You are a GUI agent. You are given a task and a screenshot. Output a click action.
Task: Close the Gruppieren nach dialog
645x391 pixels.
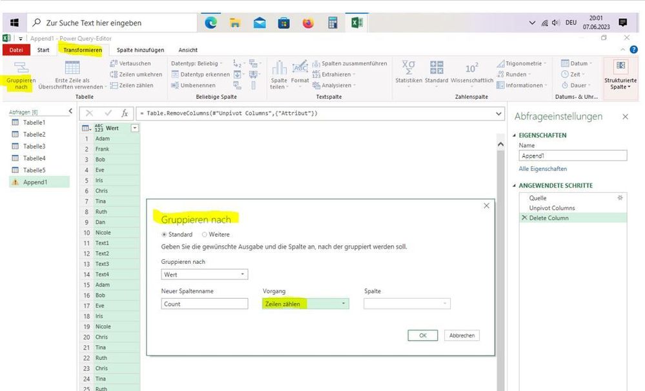486,206
